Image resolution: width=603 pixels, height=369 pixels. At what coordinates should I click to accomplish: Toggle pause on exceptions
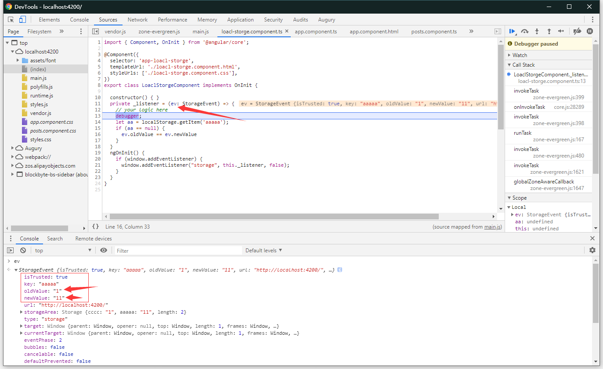[x=590, y=31]
